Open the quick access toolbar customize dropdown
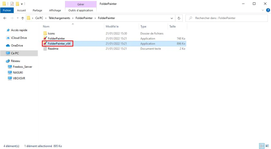271x149 pixels. (22, 4)
